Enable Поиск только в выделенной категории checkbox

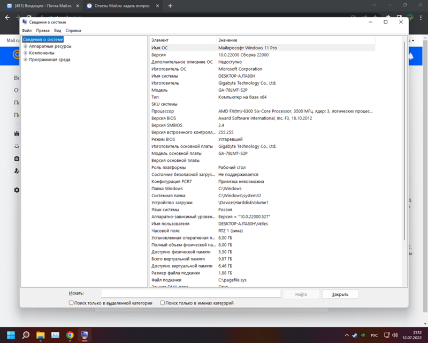[71, 303]
